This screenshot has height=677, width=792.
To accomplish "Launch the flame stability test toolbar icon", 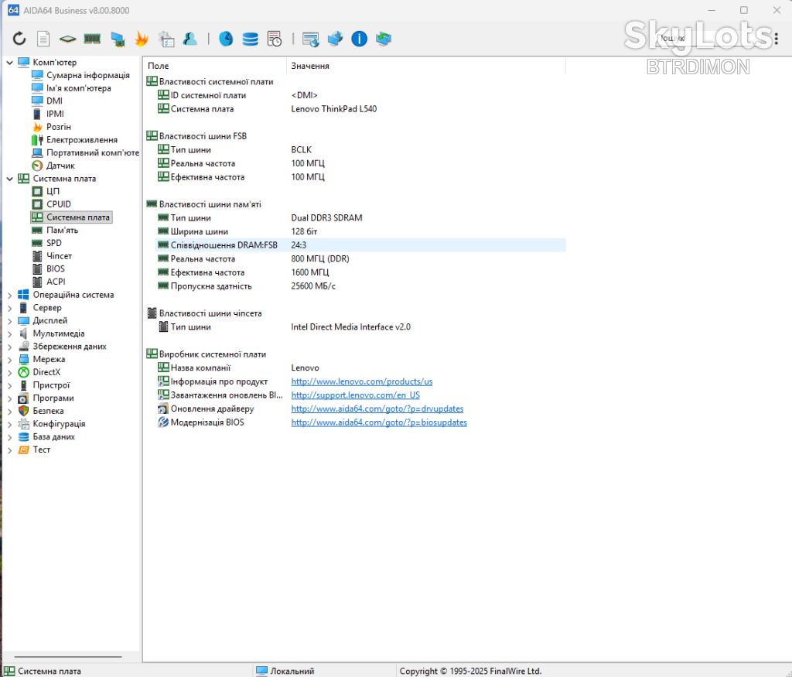I will click(x=142, y=39).
